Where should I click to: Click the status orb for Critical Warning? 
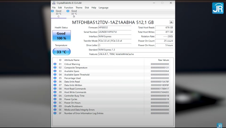[x=55, y=64]
